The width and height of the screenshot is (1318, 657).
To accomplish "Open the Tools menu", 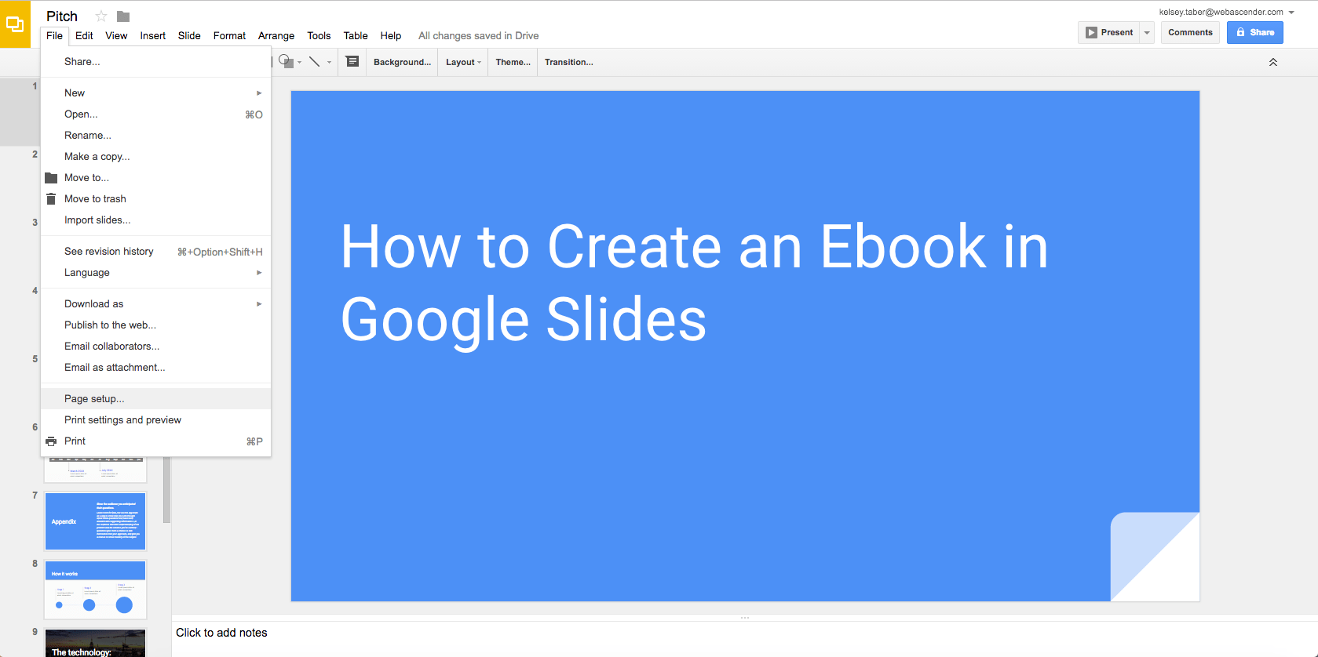I will pos(319,35).
